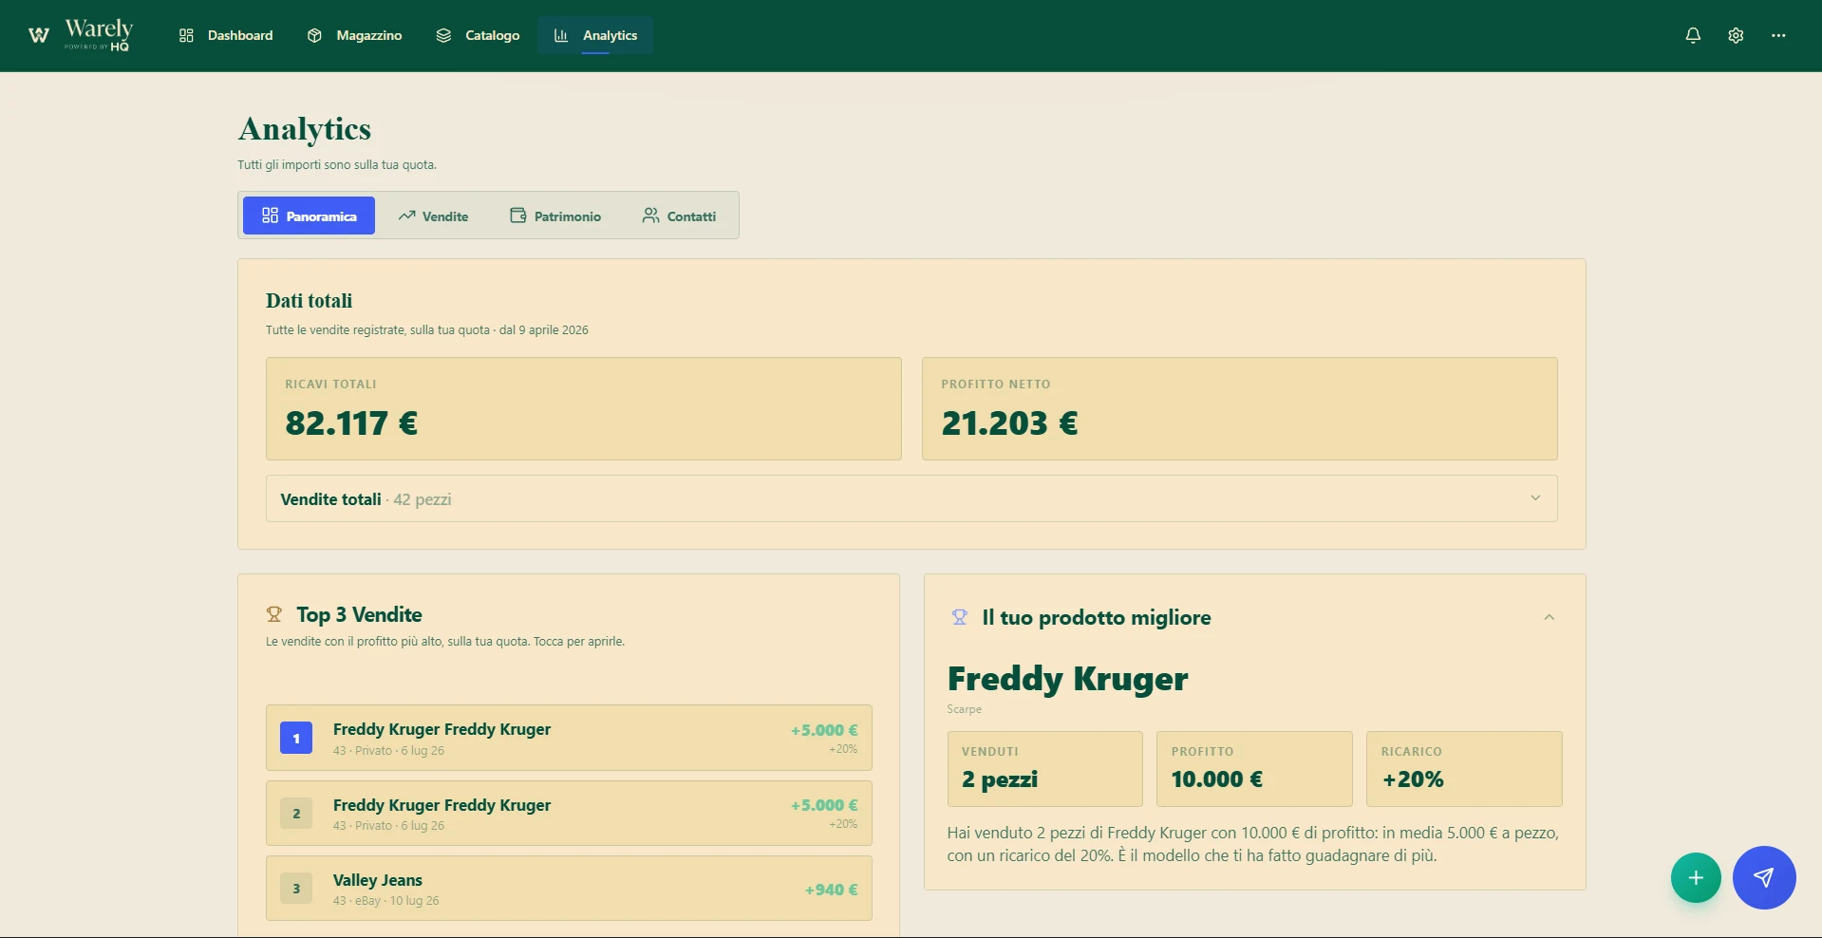The width and height of the screenshot is (1822, 938).
Task: Click rank 2 badge icon
Action: (296, 814)
